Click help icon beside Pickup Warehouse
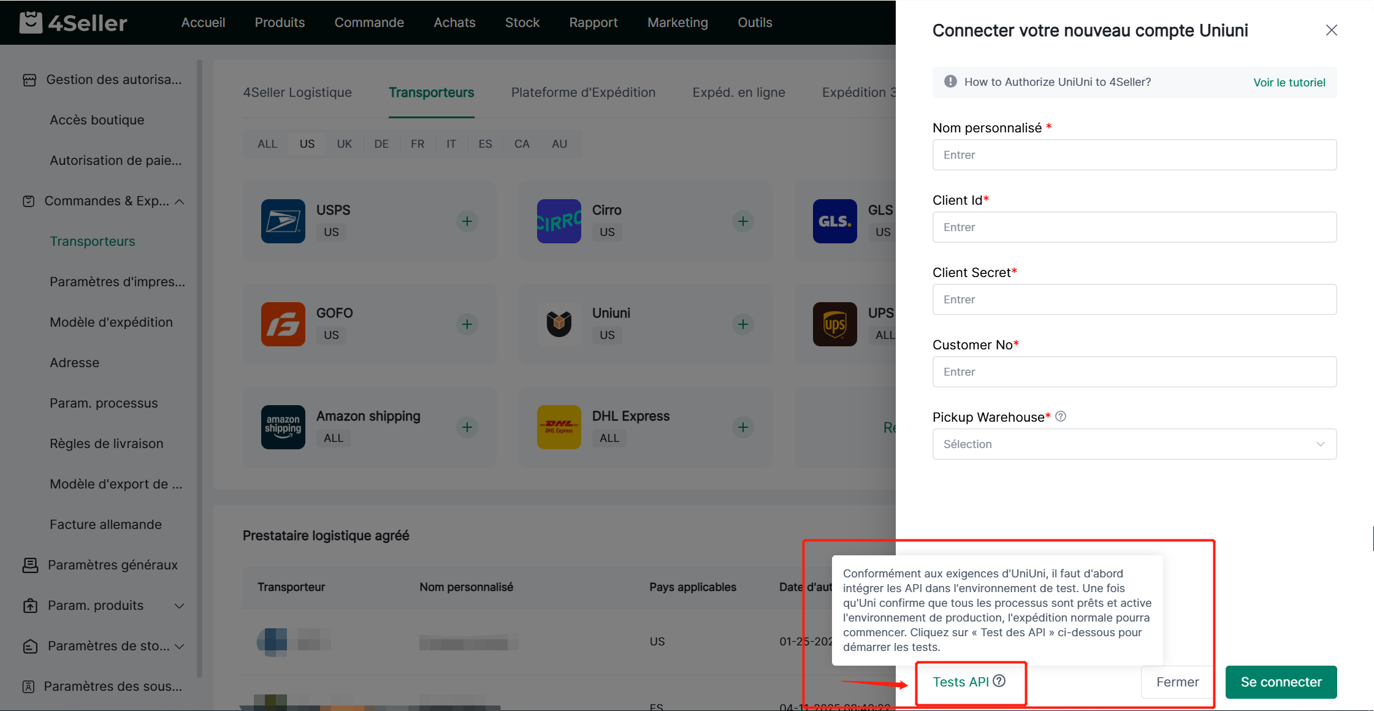This screenshot has height=711, width=1374. tap(1061, 417)
